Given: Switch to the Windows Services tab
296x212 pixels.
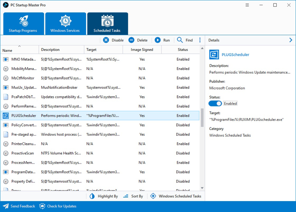Looking at the screenshot, I should tap(65, 24).
